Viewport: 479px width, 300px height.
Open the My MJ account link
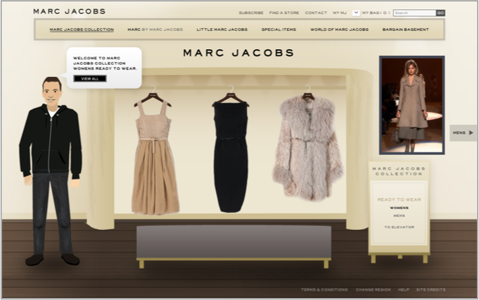pos(340,13)
